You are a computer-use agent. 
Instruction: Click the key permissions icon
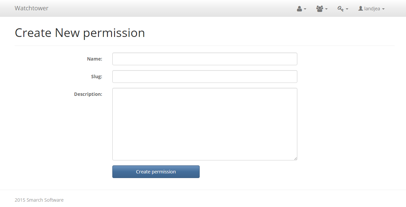click(340, 9)
